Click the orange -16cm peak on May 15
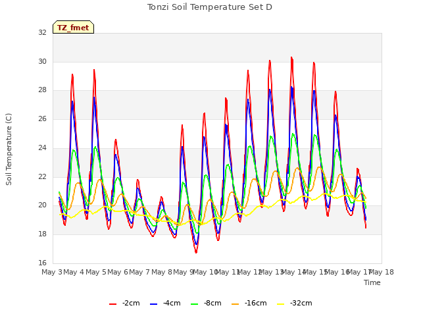This screenshot has height=316, width=421. [319, 167]
